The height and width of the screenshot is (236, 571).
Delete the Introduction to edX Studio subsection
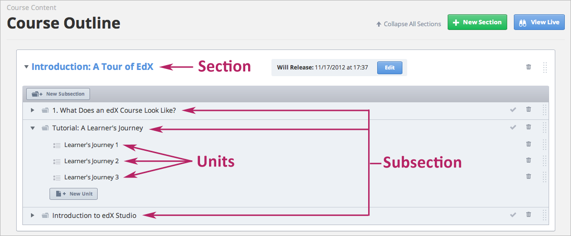click(x=528, y=215)
